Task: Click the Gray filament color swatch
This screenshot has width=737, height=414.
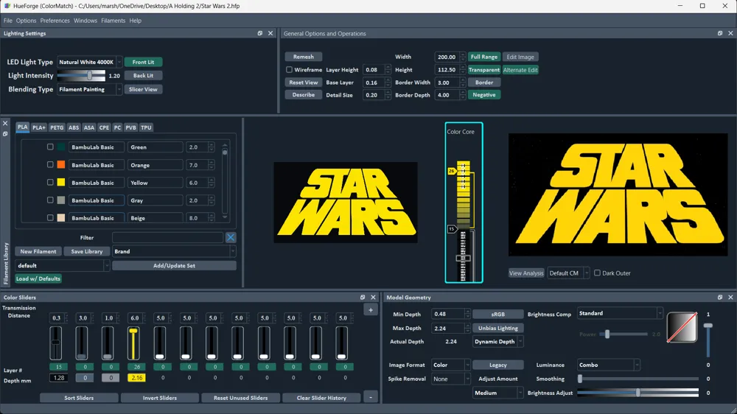Action: point(61,200)
